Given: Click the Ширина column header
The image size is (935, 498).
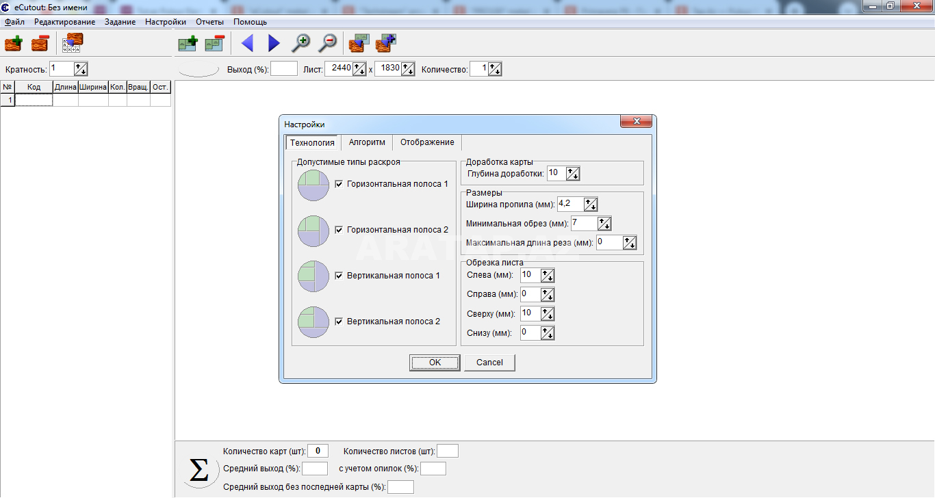Looking at the screenshot, I should [x=93, y=87].
